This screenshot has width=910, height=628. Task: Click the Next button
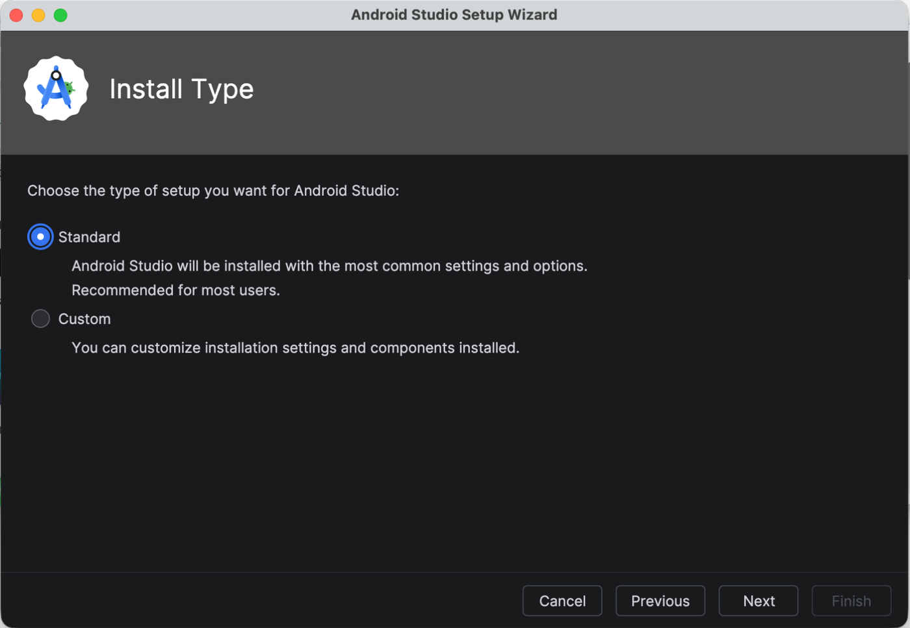(x=759, y=601)
